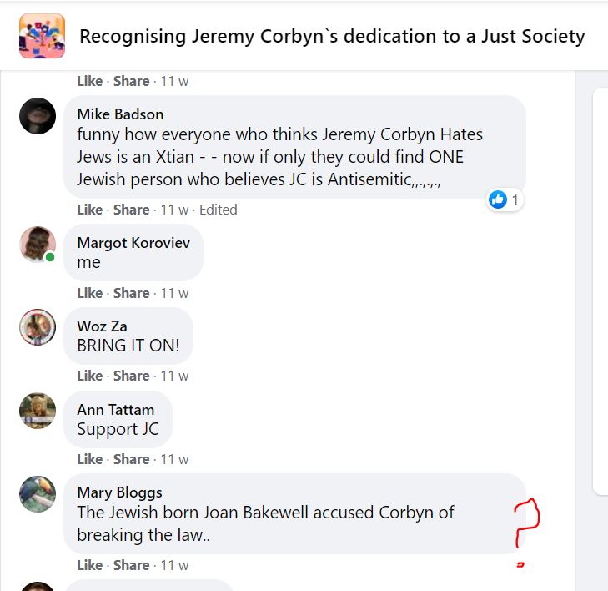Click the blue thumbs-up reaction icon

pos(498,200)
